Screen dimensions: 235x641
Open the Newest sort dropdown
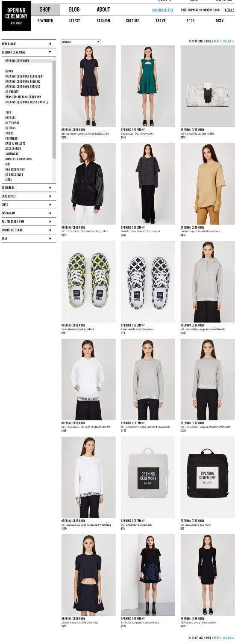81,42
